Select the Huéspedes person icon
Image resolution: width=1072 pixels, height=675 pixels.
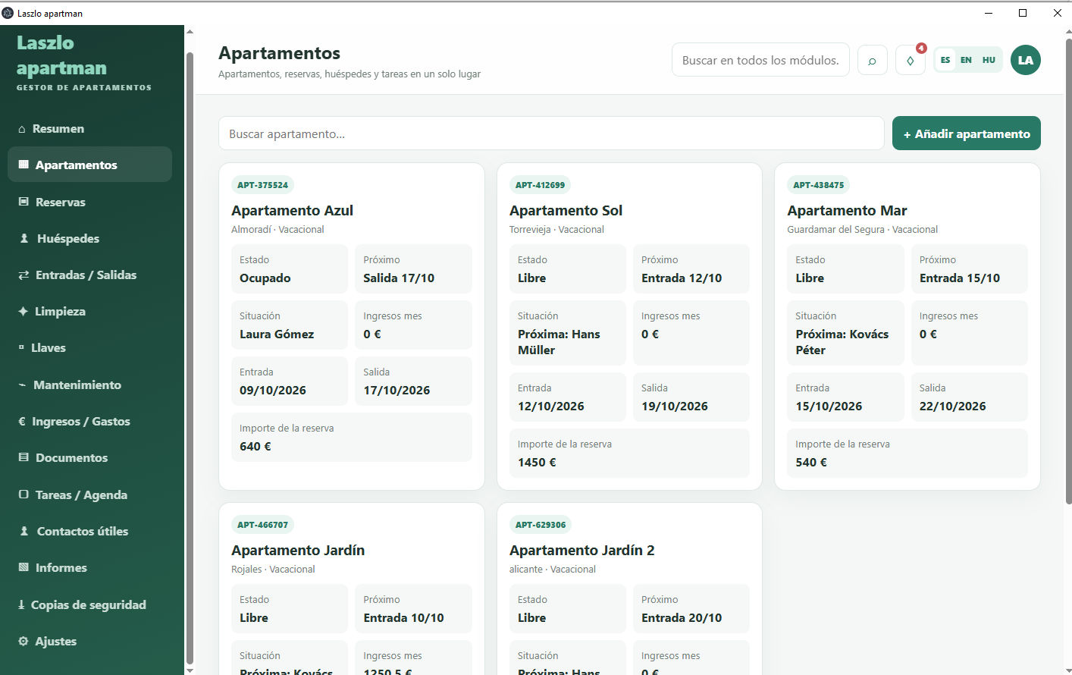coord(24,238)
